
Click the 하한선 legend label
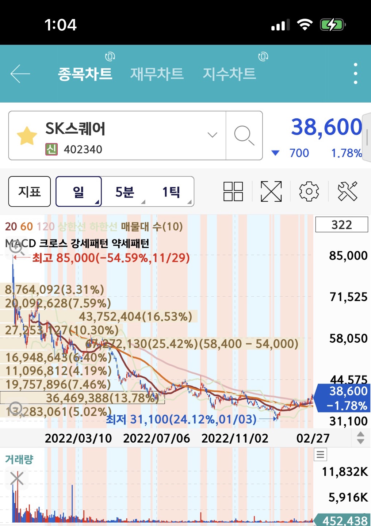[x=103, y=226]
